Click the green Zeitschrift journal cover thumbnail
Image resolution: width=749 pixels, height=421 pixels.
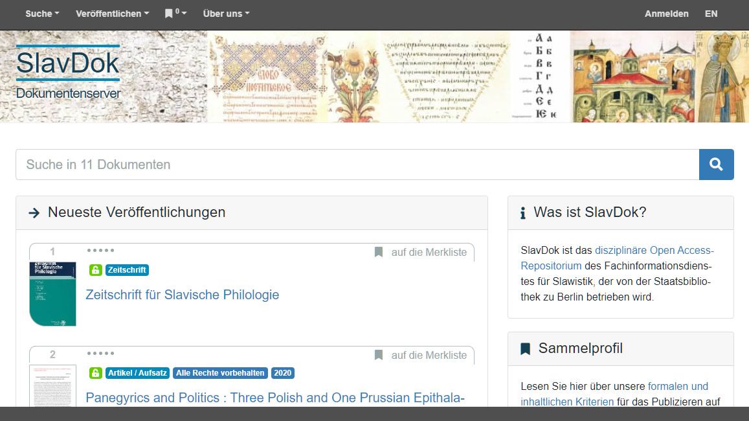click(x=52, y=294)
